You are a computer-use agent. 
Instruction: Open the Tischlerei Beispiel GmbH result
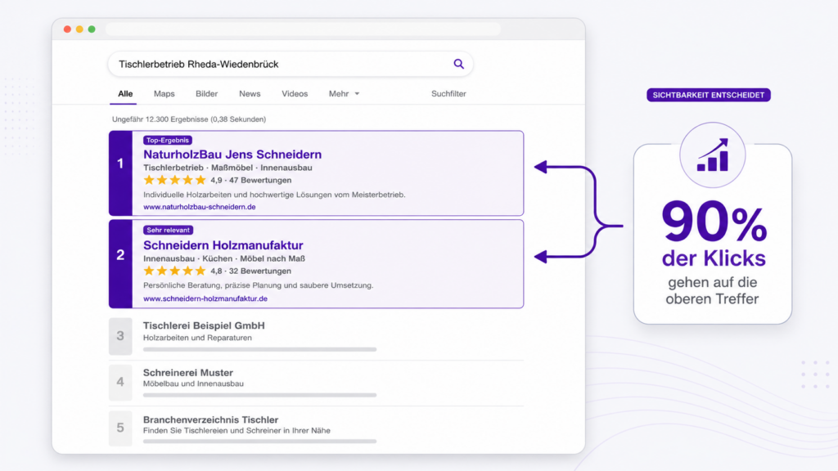[x=204, y=325]
